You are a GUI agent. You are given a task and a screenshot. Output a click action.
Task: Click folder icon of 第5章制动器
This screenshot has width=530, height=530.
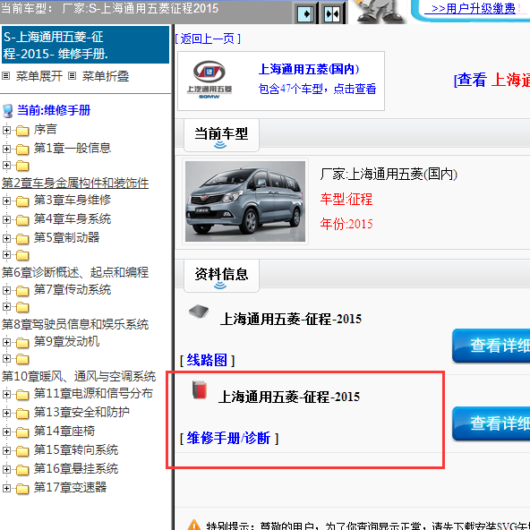(x=22, y=239)
